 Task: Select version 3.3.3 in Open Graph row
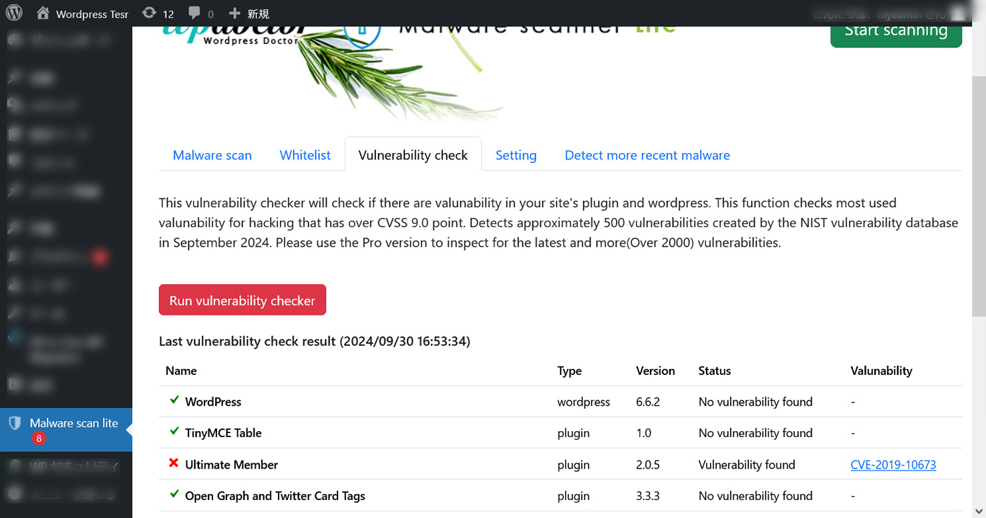[x=648, y=496]
